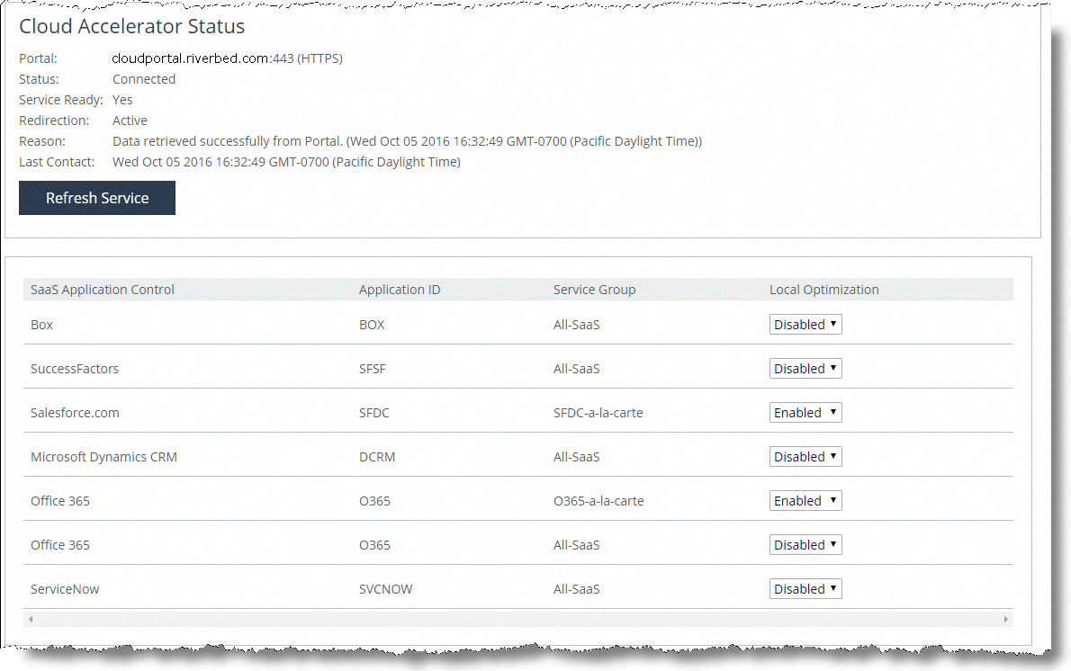Open Local Optimization dropdown for ServiceNow
Viewport: 1071px width, 671px height.
pos(805,588)
